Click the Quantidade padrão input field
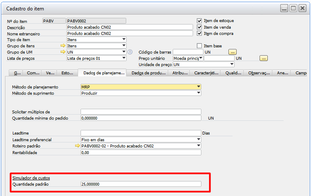The image size is (311, 196). click(141, 184)
